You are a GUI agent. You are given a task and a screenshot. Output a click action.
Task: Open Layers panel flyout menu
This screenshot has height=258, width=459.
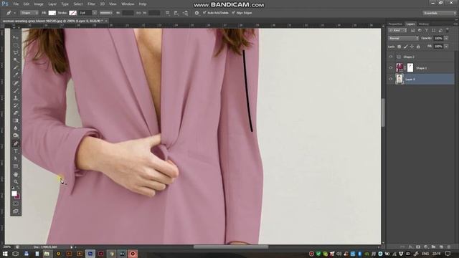tap(455, 24)
